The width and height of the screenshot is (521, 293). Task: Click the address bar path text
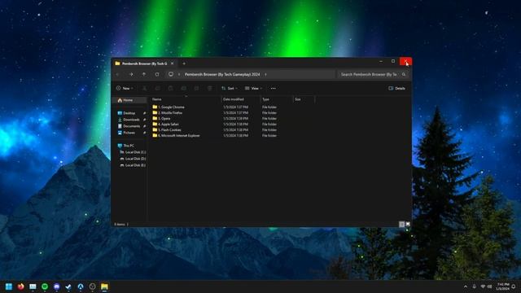click(222, 74)
